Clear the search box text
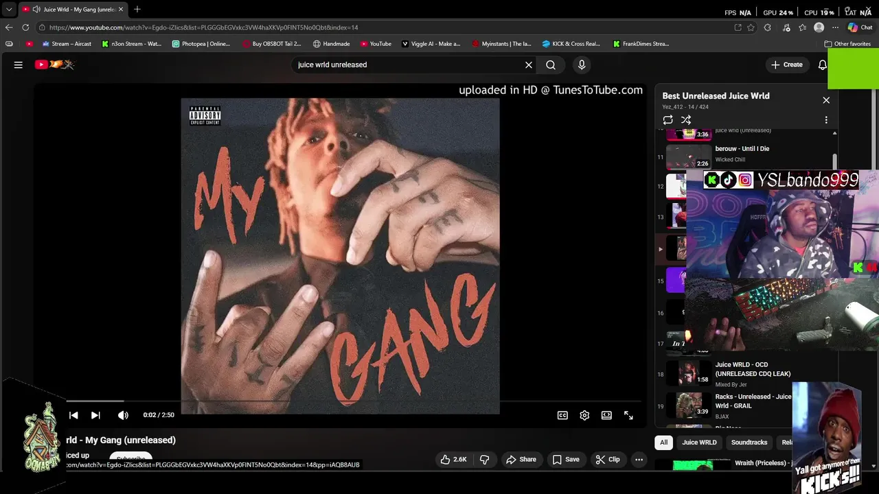Viewport: 879px width, 494px height. click(529, 64)
